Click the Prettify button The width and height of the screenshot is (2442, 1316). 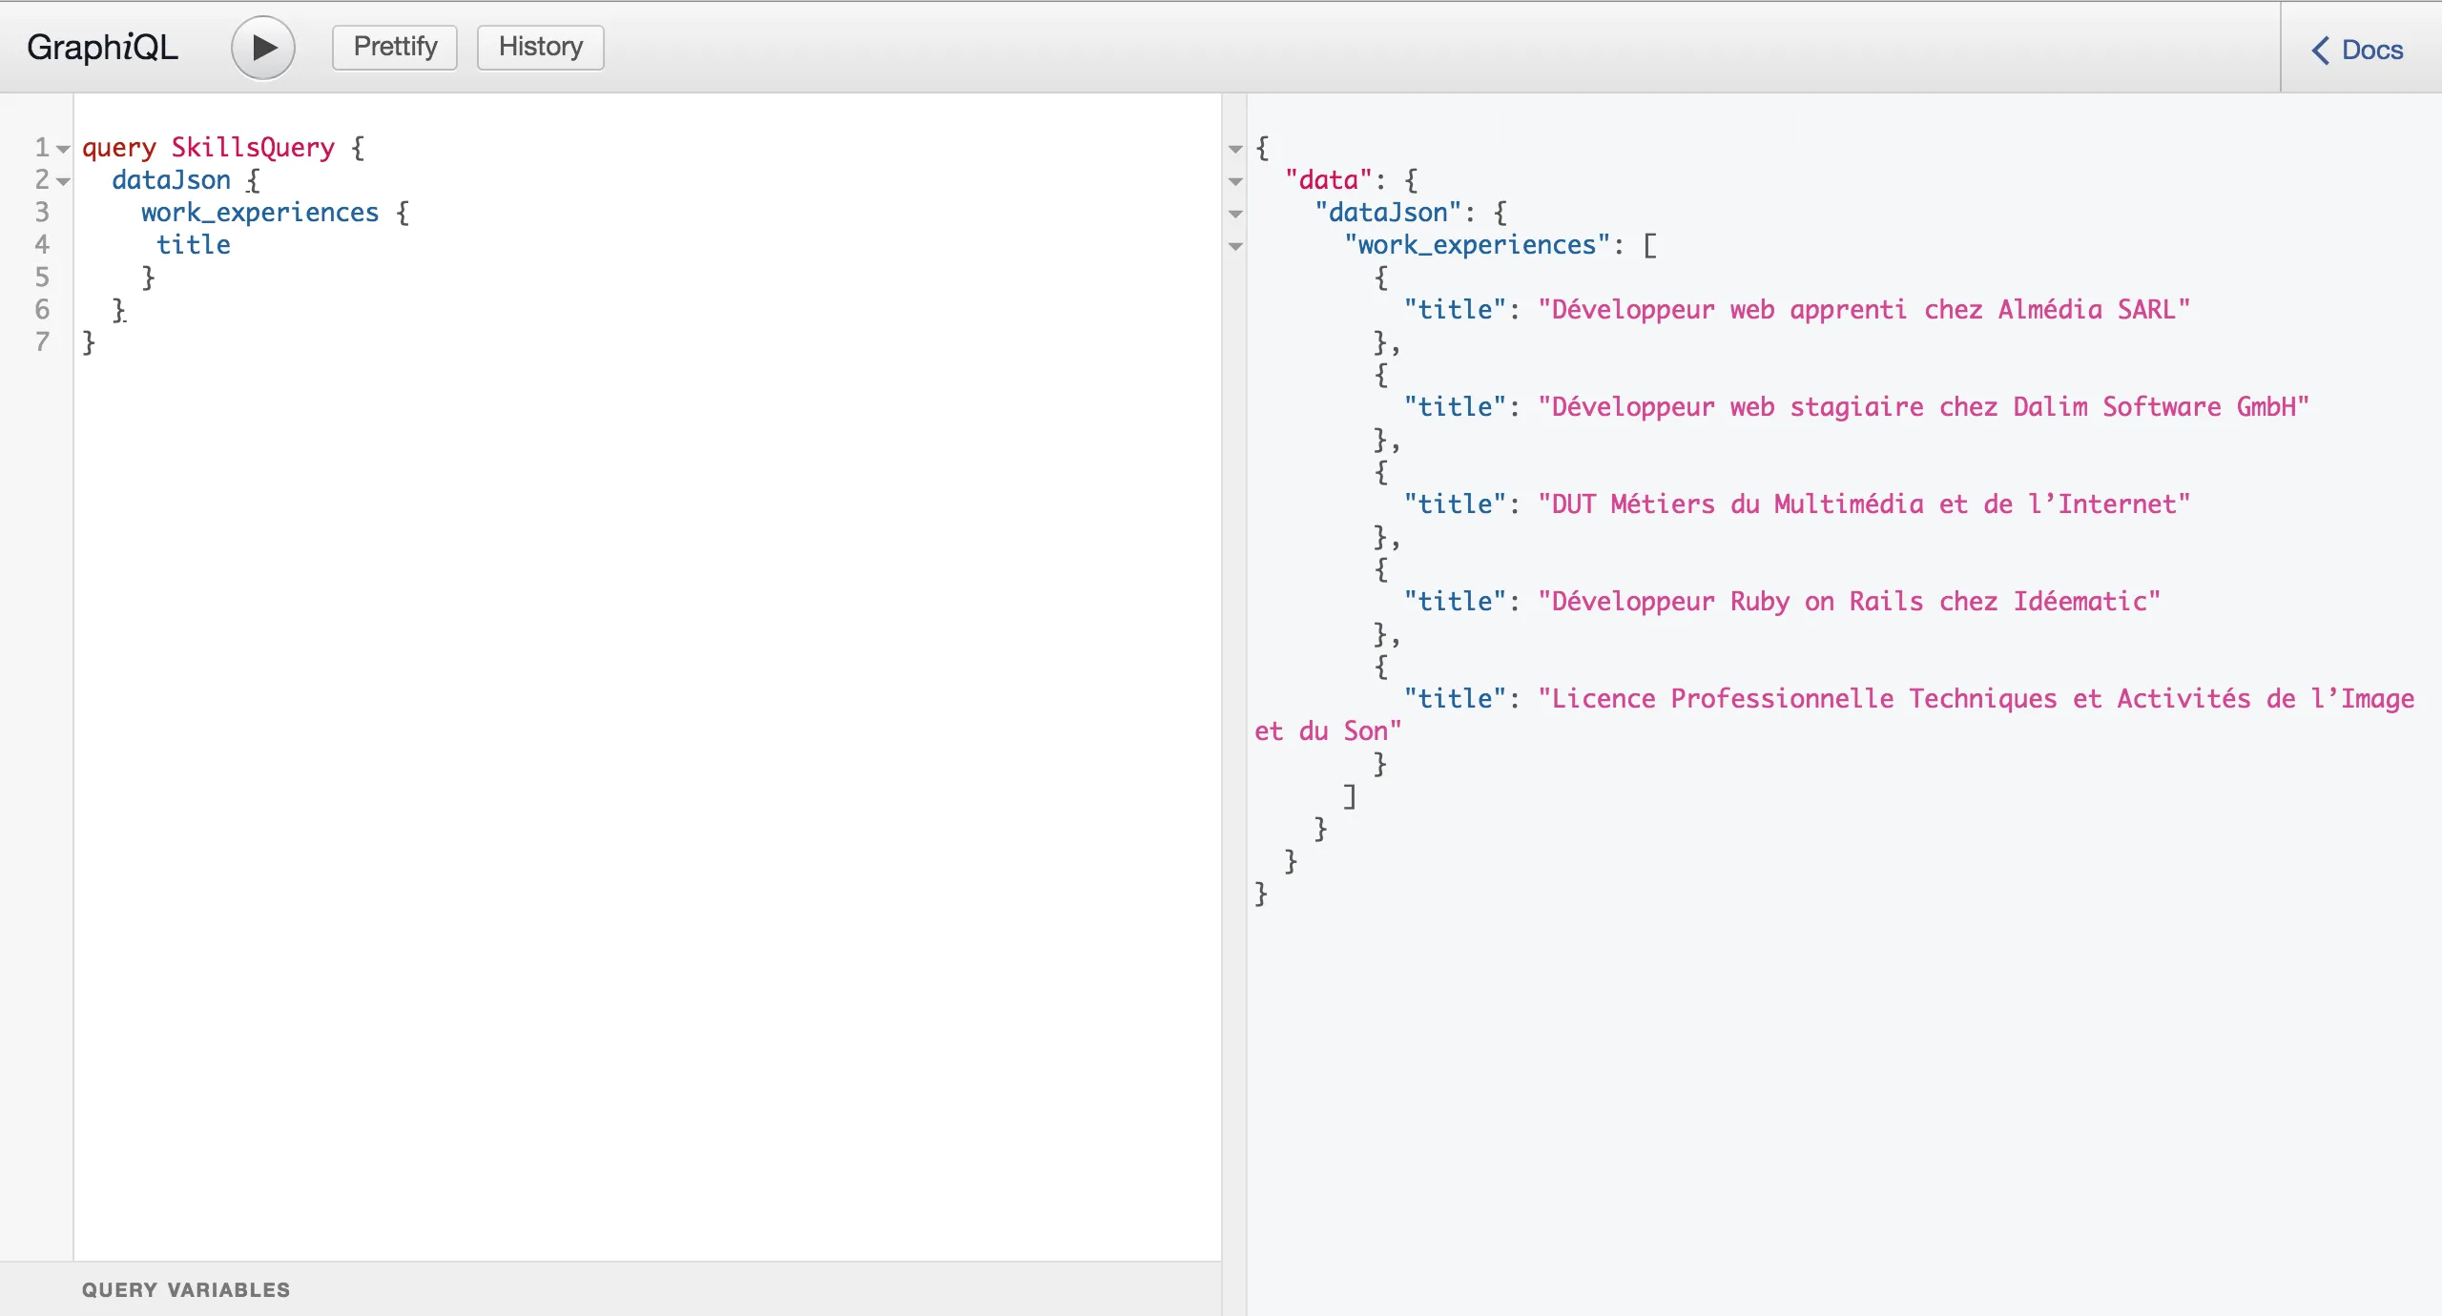click(x=395, y=47)
